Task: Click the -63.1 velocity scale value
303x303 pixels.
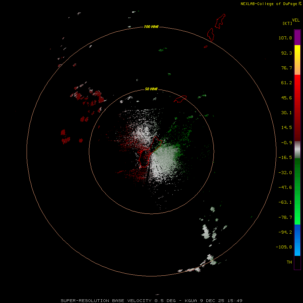Action: coord(285,202)
